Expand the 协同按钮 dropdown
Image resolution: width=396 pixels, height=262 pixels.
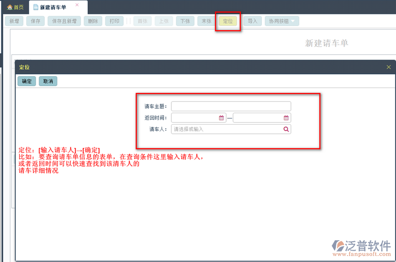282,21
